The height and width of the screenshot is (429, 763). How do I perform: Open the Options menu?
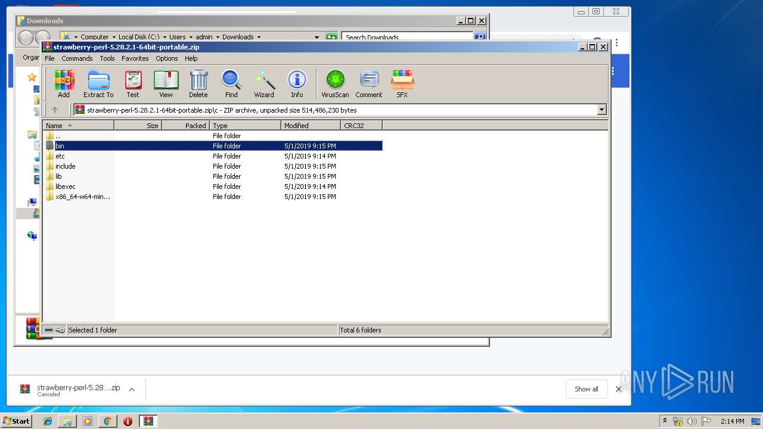(x=167, y=58)
